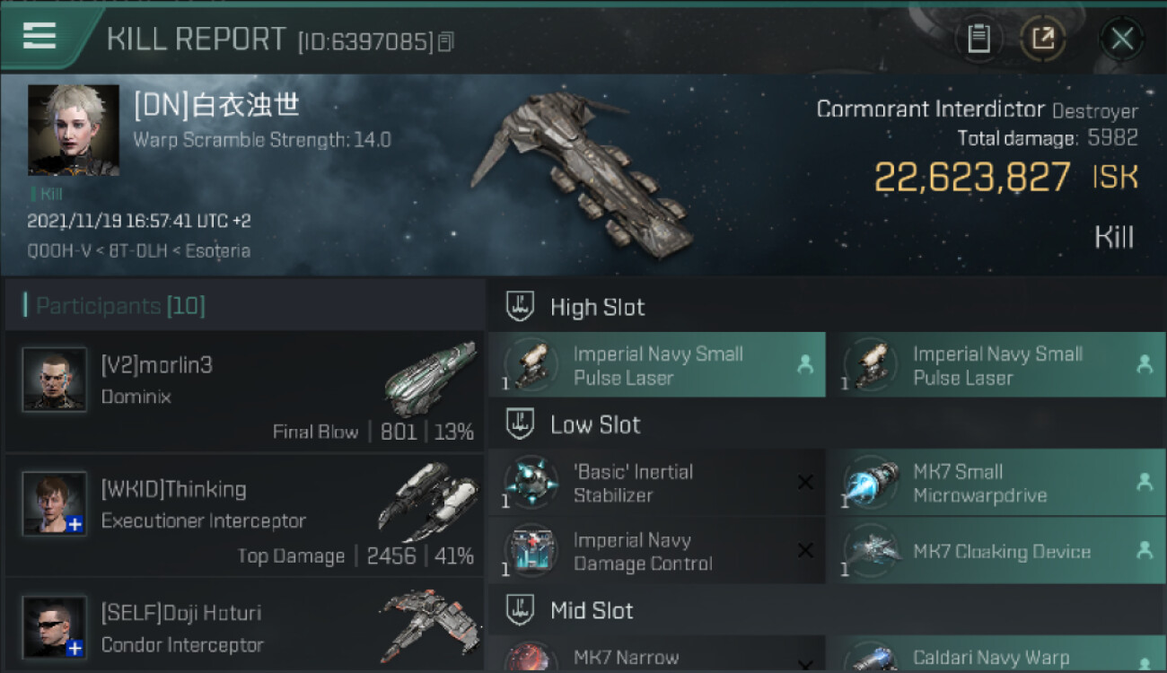The height and width of the screenshot is (673, 1167).
Task: Expand the High Slot section header
Action: pos(827,307)
